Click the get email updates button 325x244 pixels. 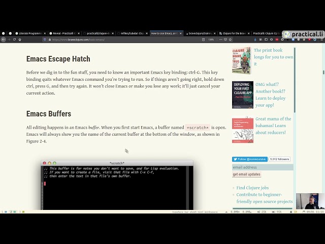246,174
